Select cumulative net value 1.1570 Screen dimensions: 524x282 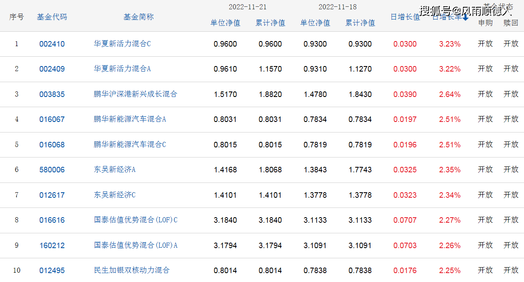pyautogui.click(x=270, y=69)
